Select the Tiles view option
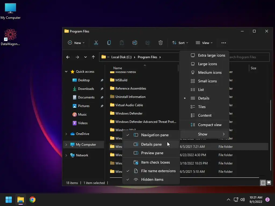275x206 pixels. [204, 107]
